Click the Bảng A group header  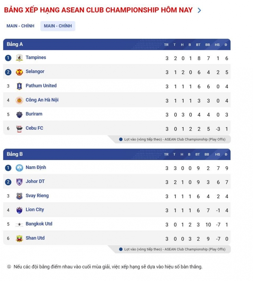tap(15, 44)
